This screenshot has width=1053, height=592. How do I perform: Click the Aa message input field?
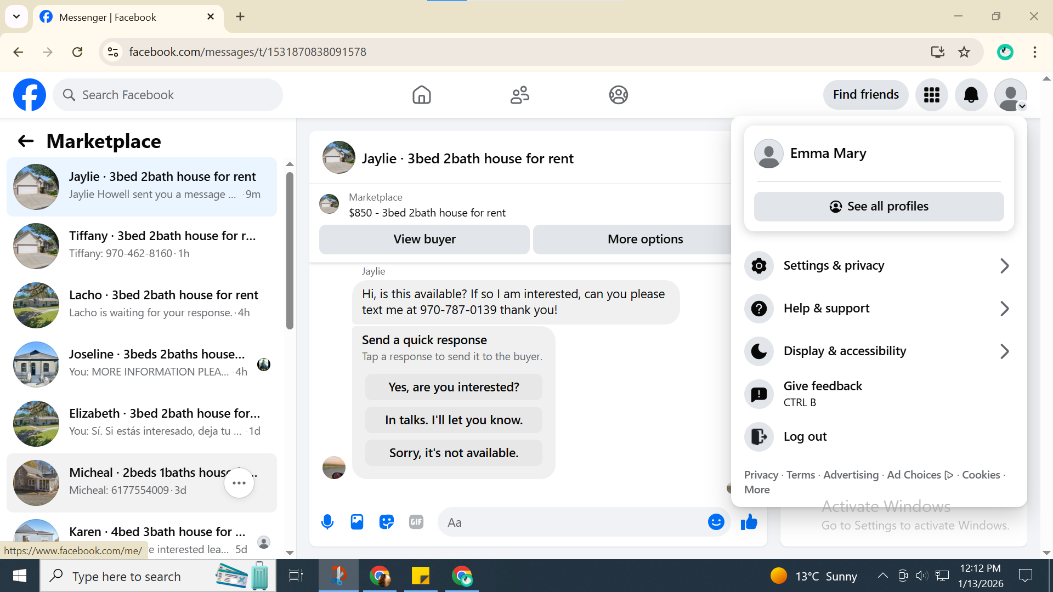pos(570,522)
